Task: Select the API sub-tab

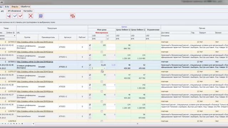Action: pos(2,11)
